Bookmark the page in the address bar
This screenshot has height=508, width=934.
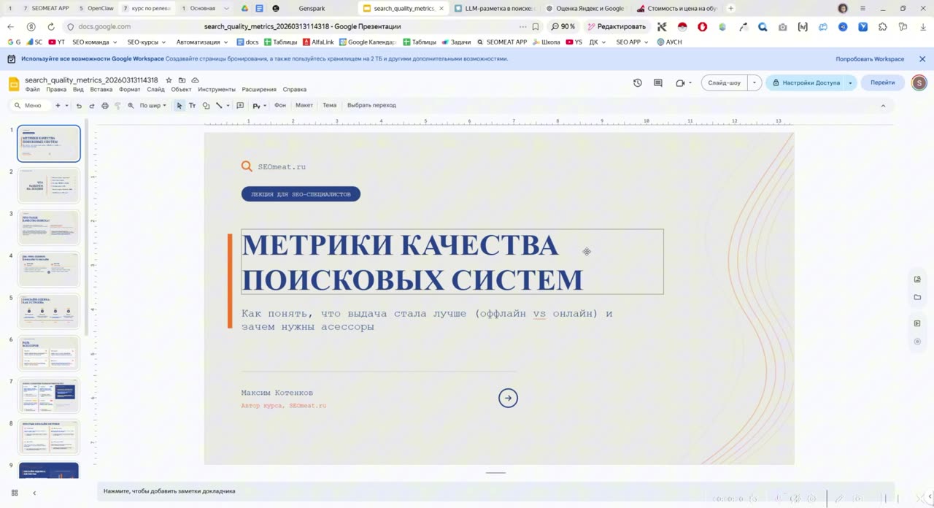pos(536,26)
